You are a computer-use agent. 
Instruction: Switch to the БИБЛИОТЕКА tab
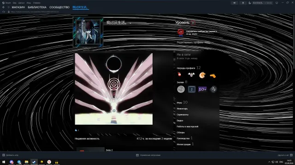tap(37, 7)
